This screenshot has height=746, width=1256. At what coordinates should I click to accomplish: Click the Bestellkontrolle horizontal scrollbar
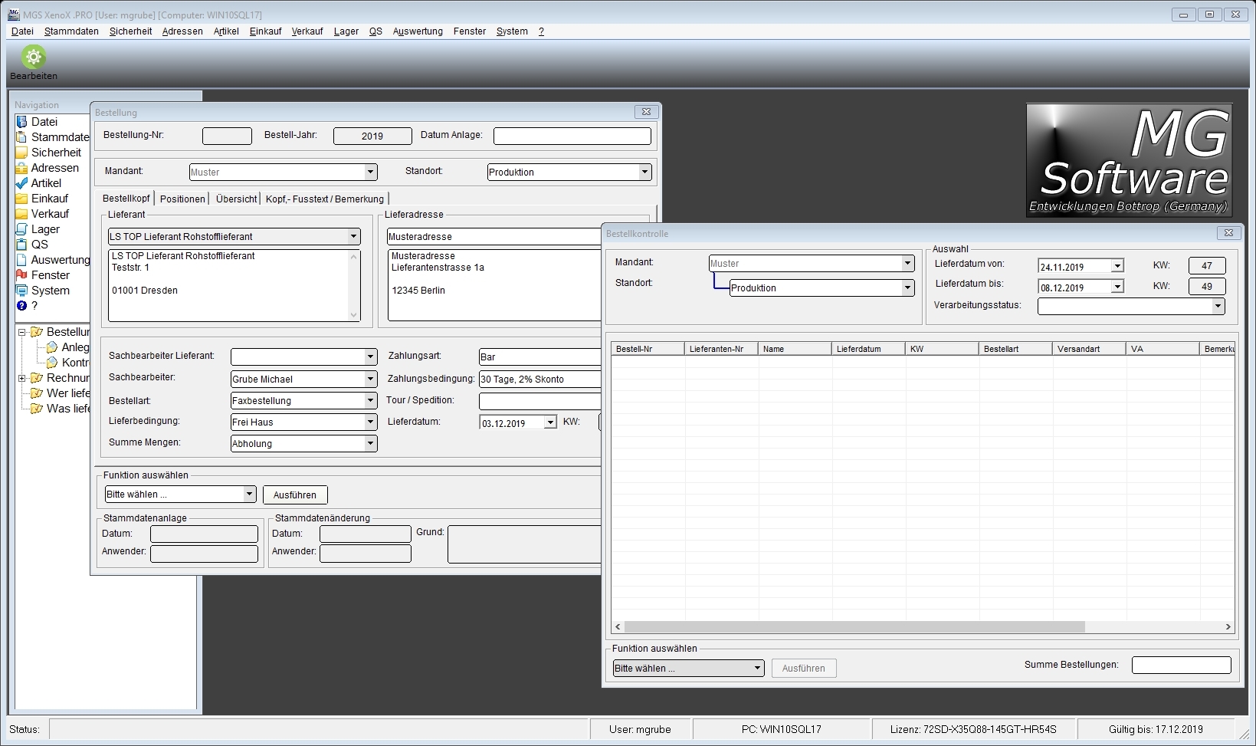(x=855, y=627)
